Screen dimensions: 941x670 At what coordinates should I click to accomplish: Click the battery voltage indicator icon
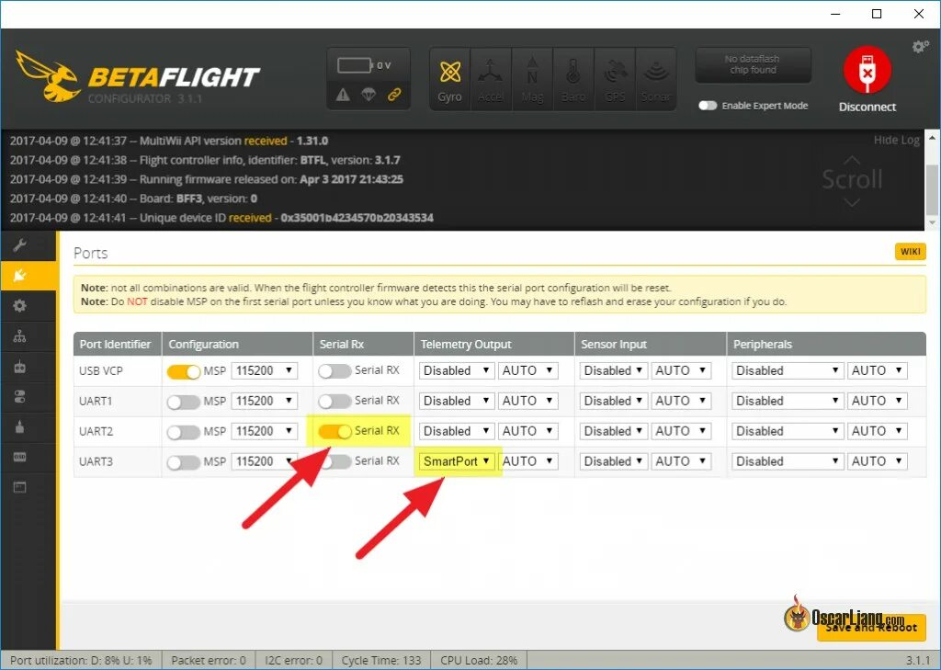coord(354,65)
